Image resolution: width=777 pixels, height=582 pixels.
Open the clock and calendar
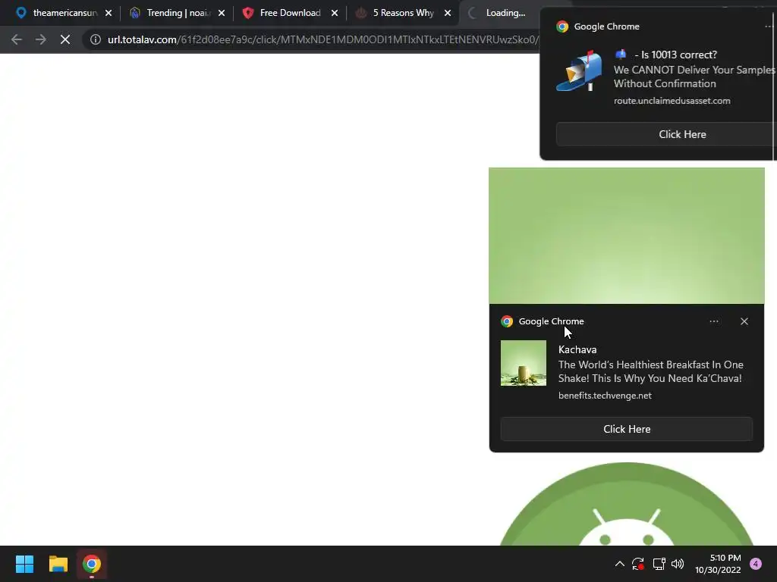(718, 564)
